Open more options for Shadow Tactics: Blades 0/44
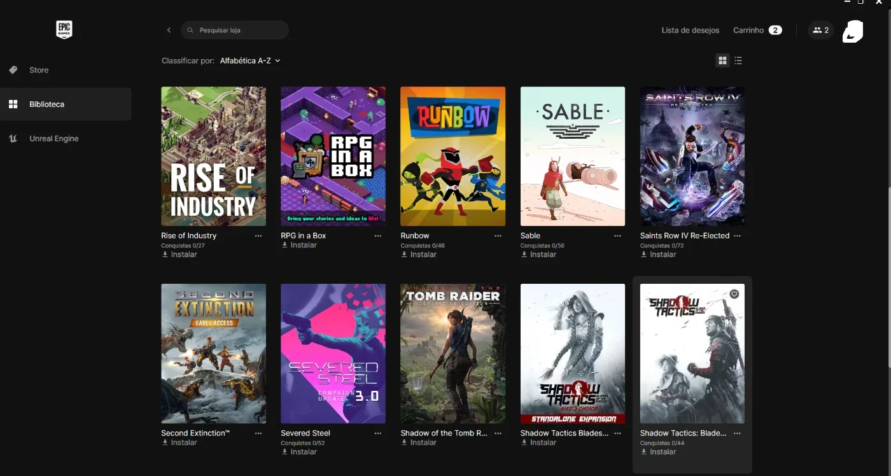 click(737, 433)
